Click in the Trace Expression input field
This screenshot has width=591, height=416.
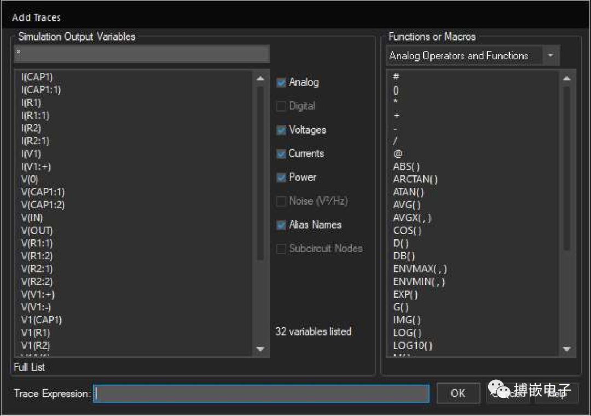261,394
